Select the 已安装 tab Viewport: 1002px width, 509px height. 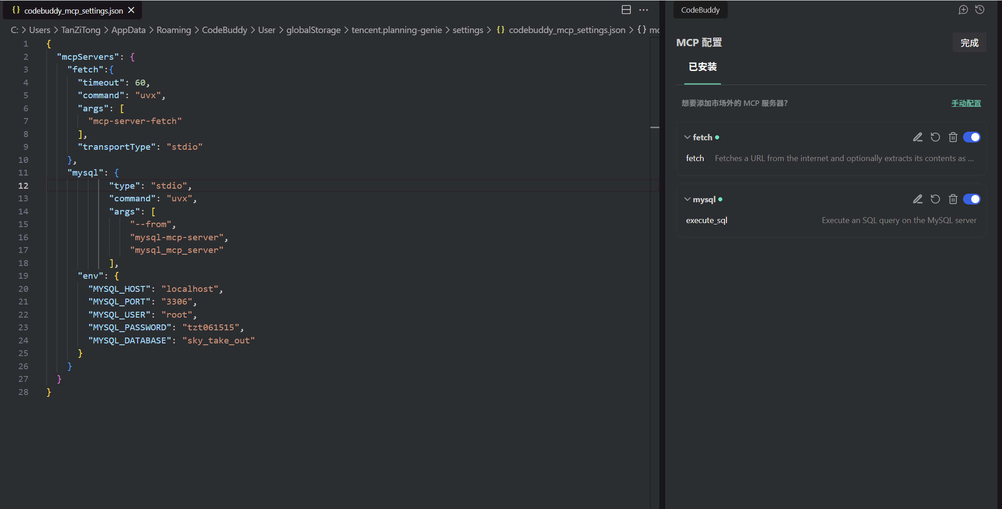click(702, 67)
